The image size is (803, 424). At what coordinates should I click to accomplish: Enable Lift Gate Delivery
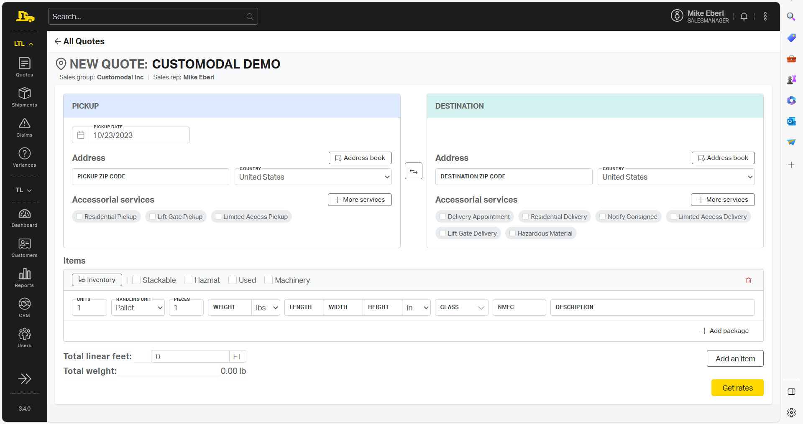point(443,233)
